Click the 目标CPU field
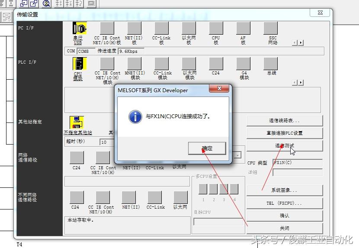Image resolution: width=359 pixels, height=248 pixels. (218, 222)
